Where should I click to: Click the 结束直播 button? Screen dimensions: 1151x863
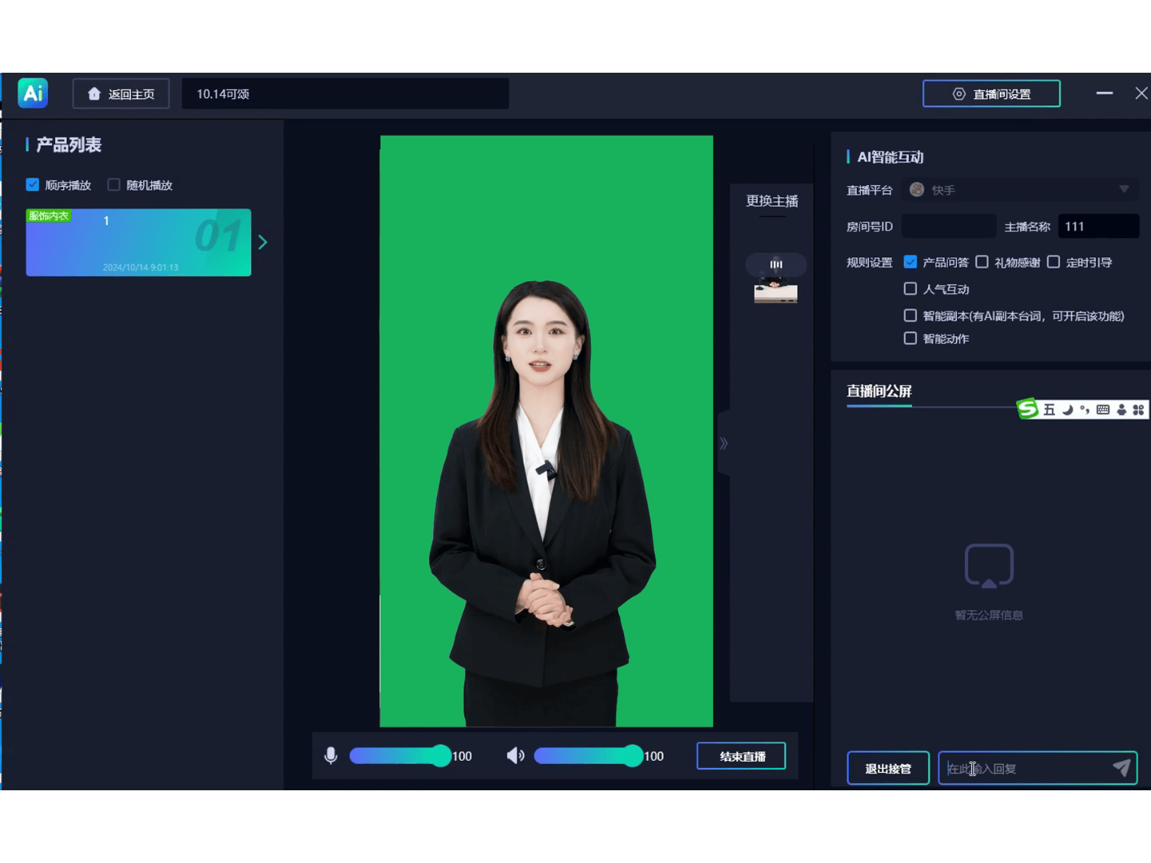pyautogui.click(x=741, y=756)
